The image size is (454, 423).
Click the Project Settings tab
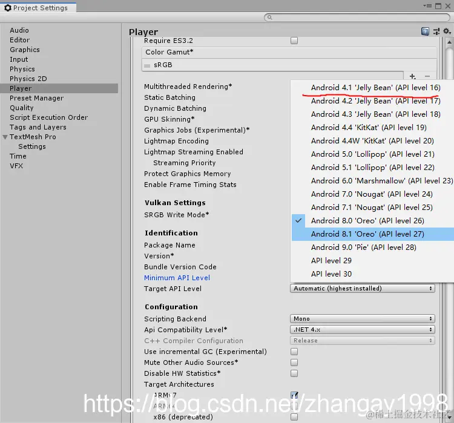coord(38,8)
